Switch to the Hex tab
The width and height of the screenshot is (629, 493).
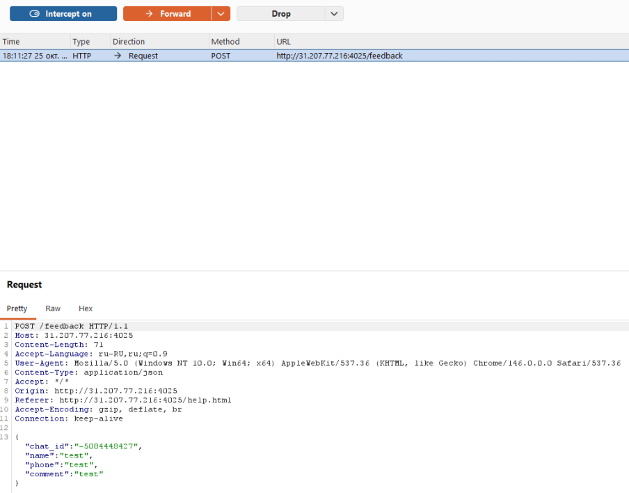pyautogui.click(x=86, y=308)
